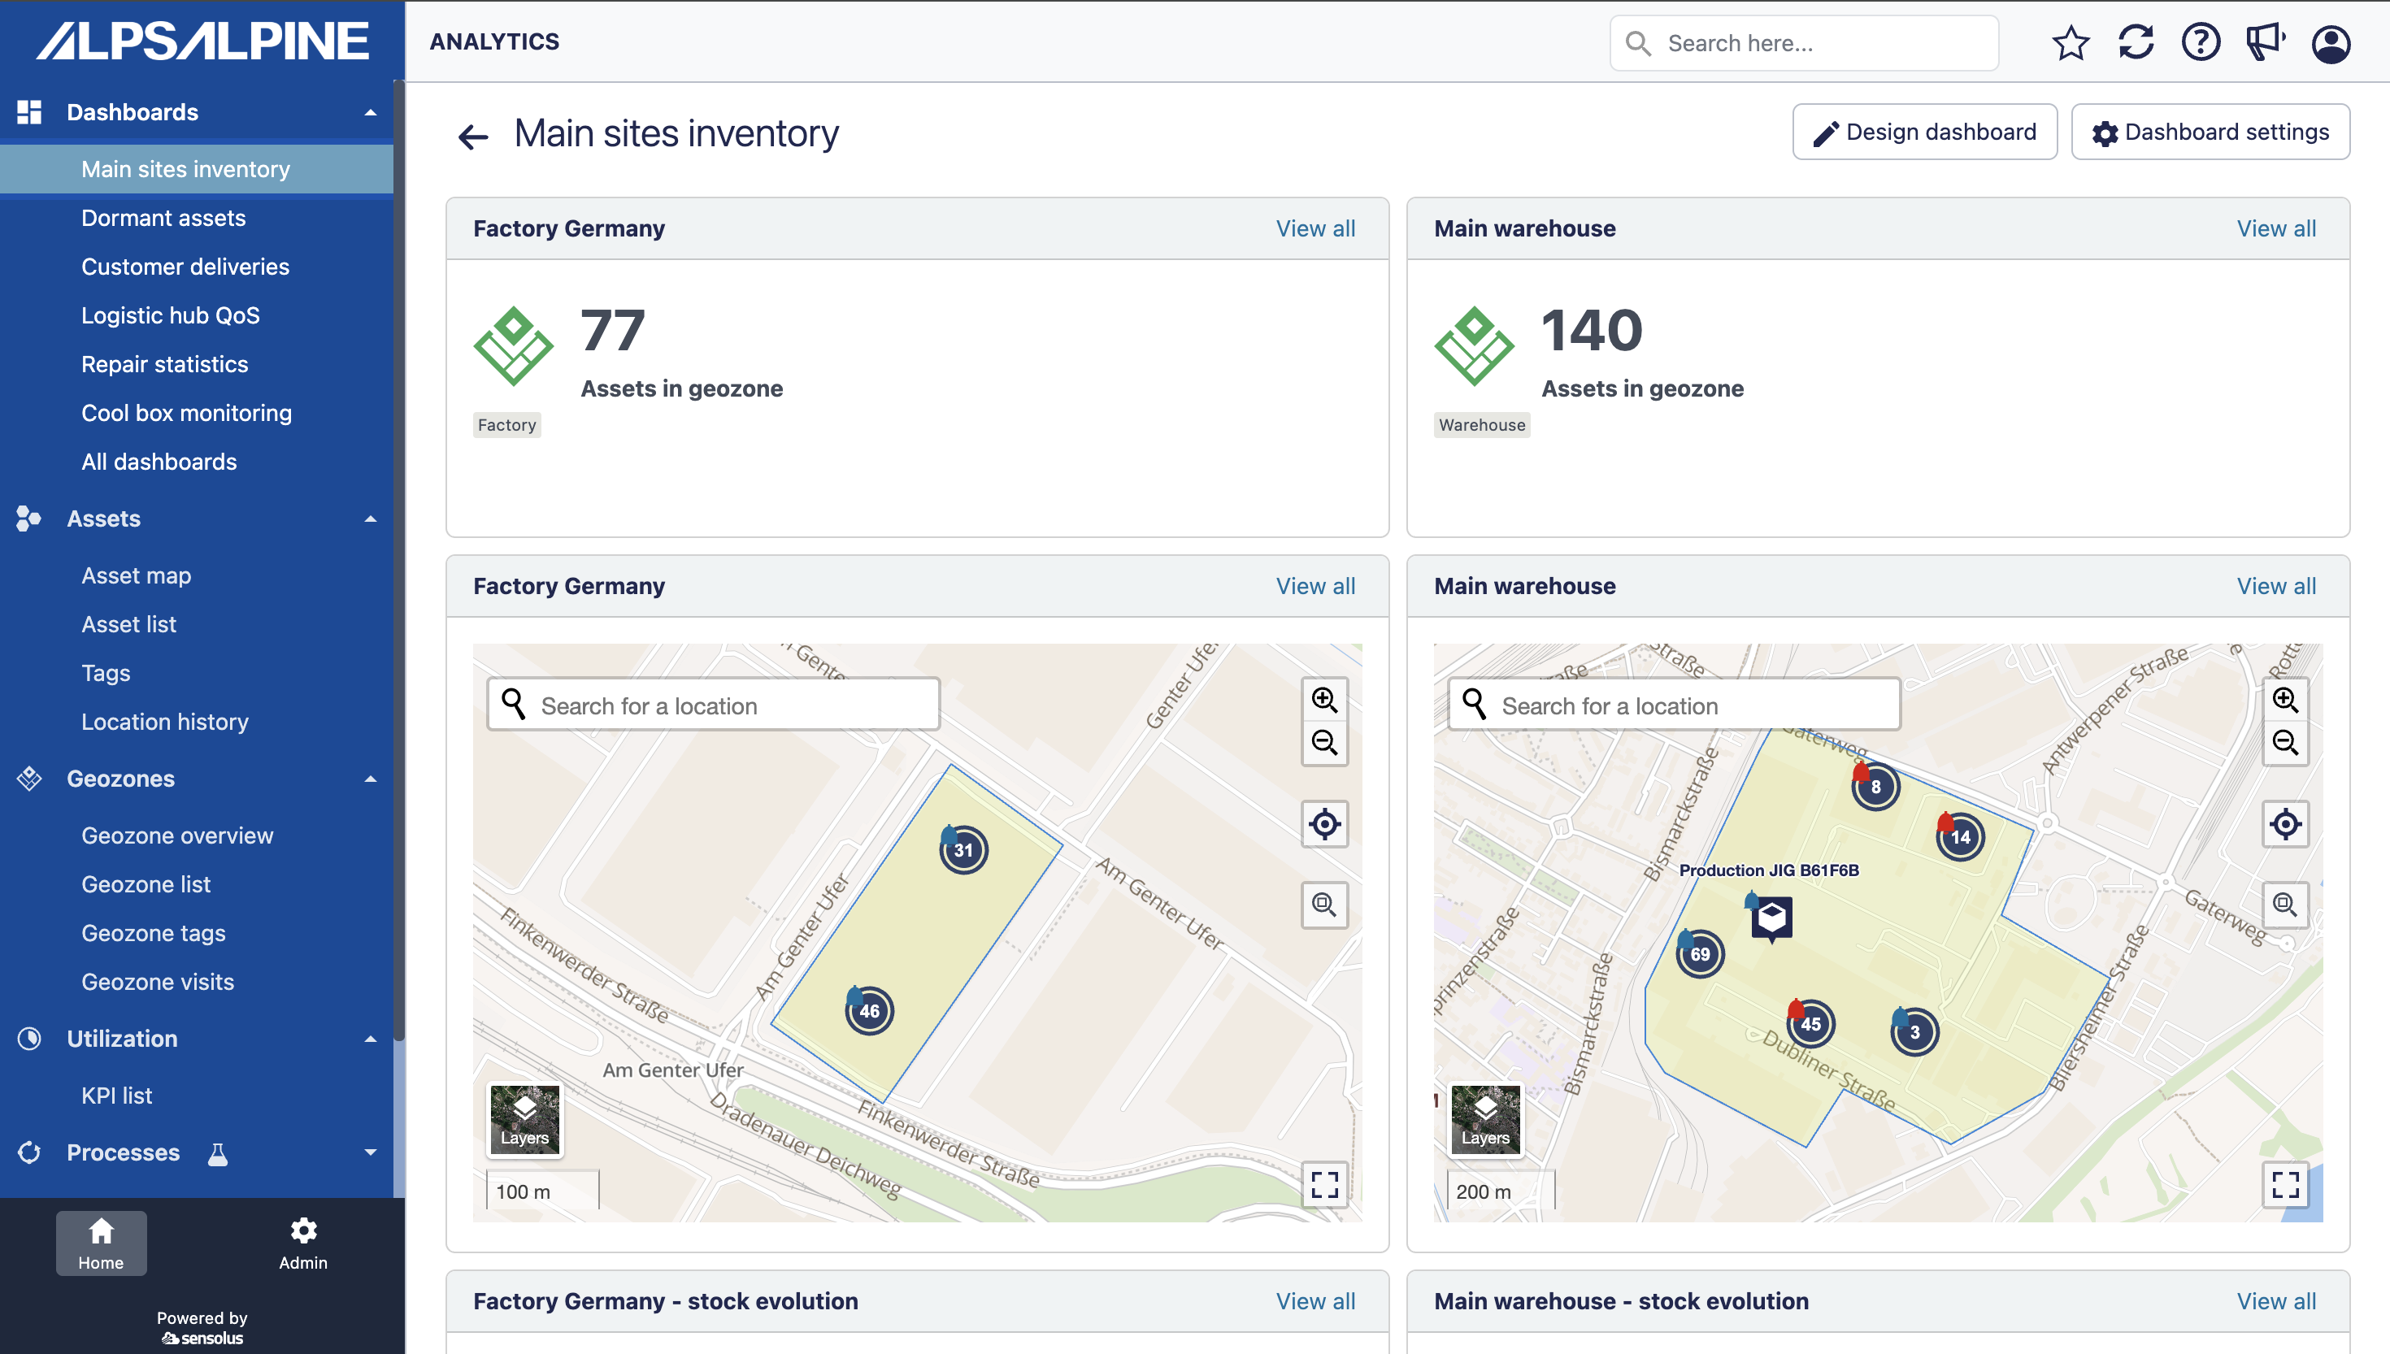Click the cluster marker 46 on factory map
Image resolution: width=2390 pixels, height=1354 pixels.
point(868,1011)
